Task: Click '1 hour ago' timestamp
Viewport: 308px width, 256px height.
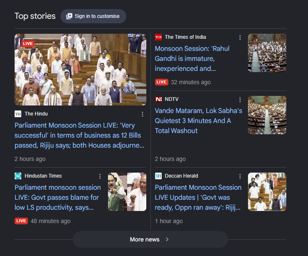Action: pos(169,221)
